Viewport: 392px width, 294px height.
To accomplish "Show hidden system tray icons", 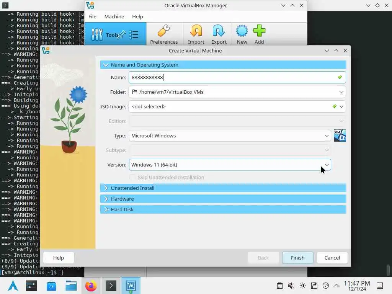I will point(336,286).
